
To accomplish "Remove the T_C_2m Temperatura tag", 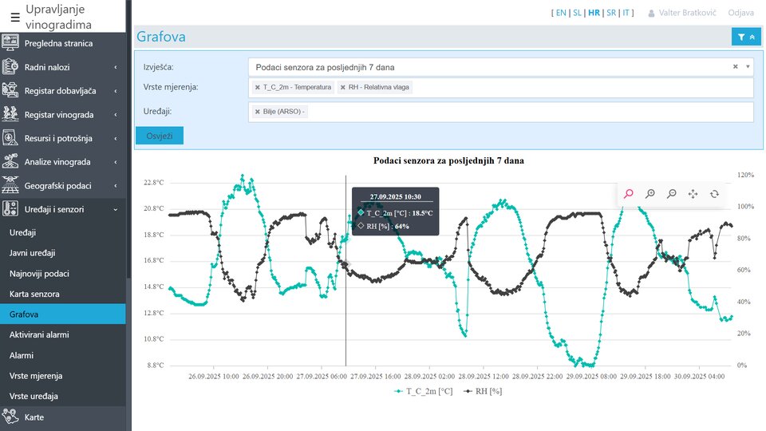I will point(257,87).
